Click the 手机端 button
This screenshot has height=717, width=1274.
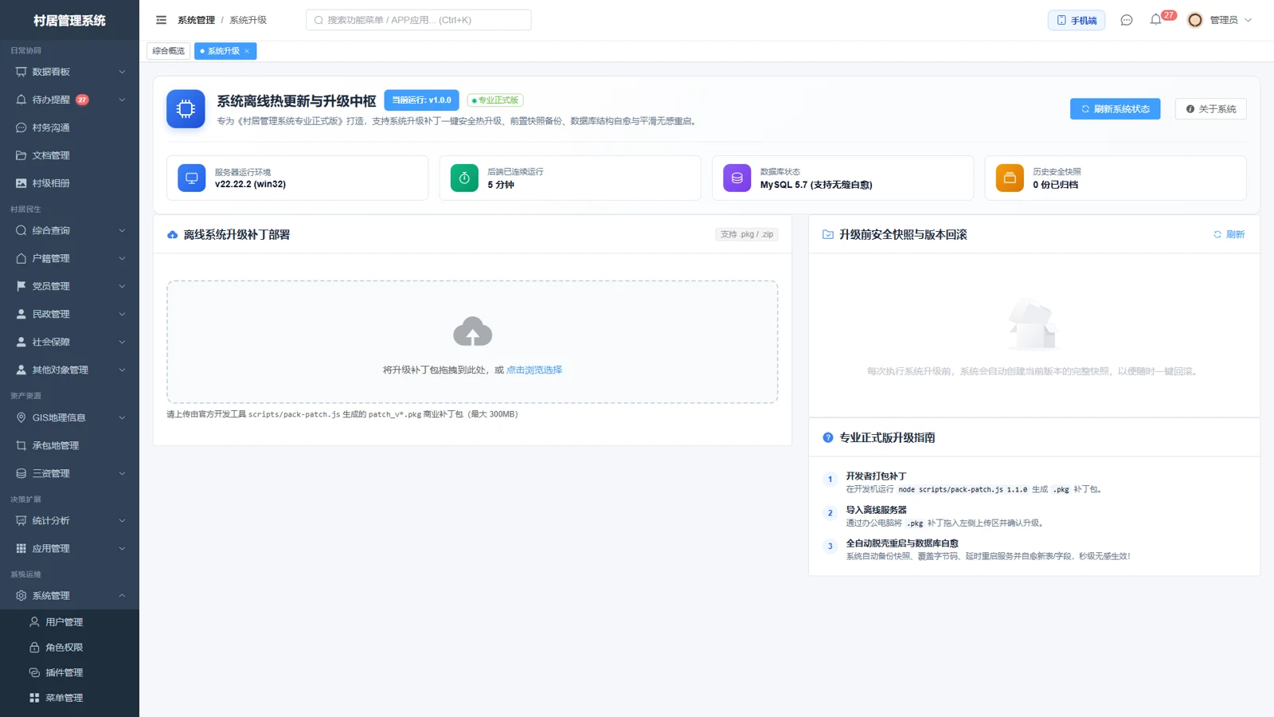pos(1077,20)
